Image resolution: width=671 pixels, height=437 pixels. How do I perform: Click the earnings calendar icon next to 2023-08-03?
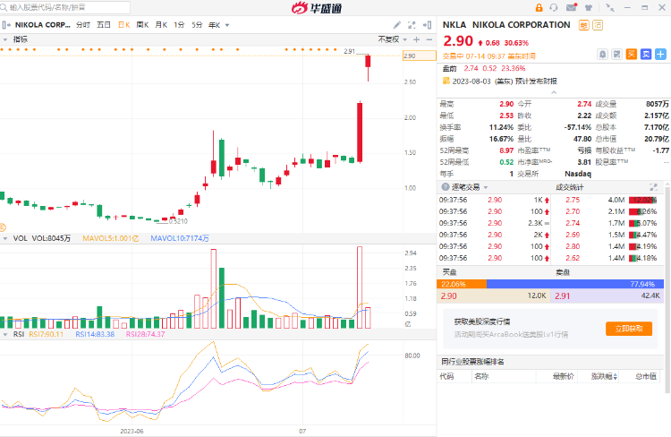[446, 81]
